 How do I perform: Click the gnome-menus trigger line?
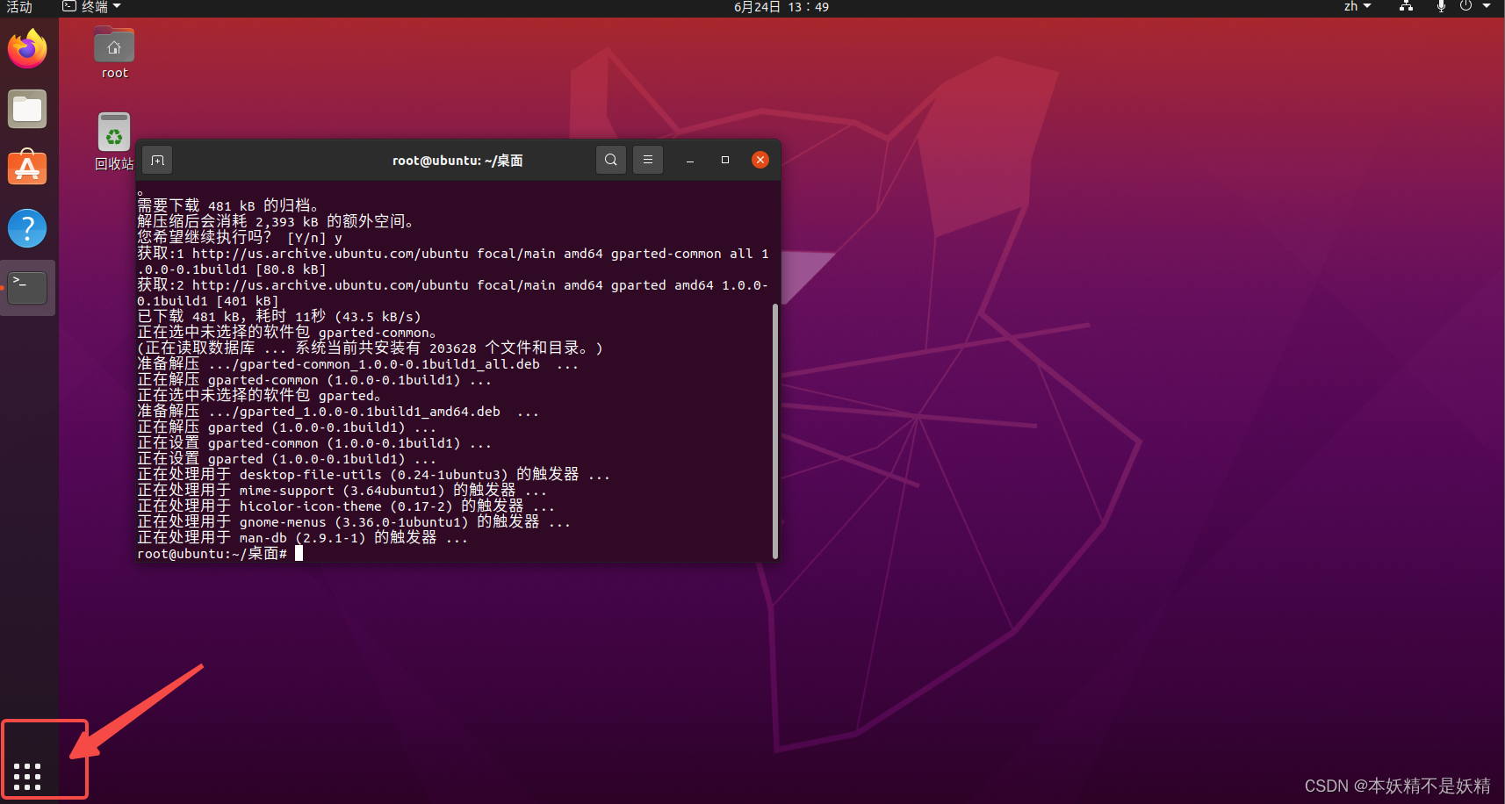[x=354, y=522]
